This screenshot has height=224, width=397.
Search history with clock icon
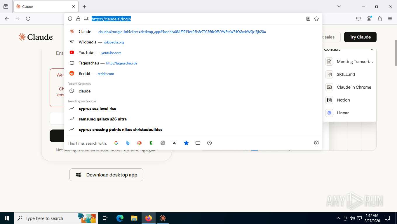pos(210,143)
